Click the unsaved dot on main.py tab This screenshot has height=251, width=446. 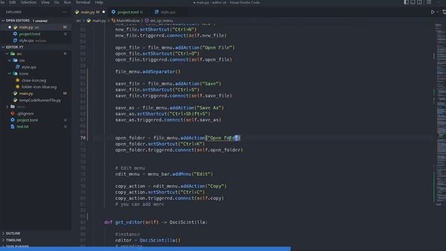click(x=104, y=12)
